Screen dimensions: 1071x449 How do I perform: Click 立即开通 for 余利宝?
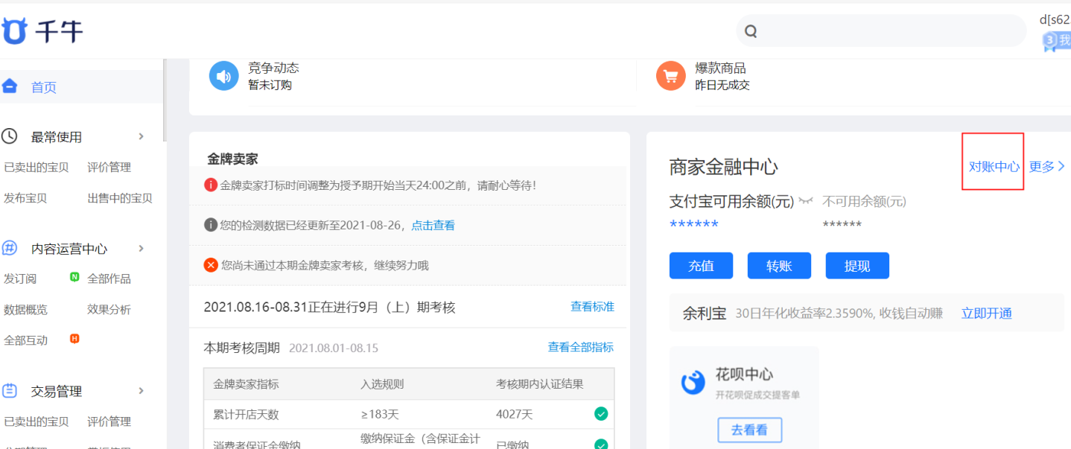(x=986, y=313)
